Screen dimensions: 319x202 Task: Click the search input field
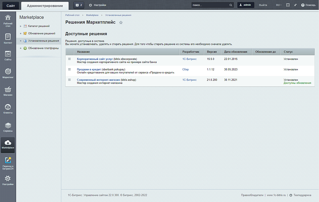[x=210, y=5]
